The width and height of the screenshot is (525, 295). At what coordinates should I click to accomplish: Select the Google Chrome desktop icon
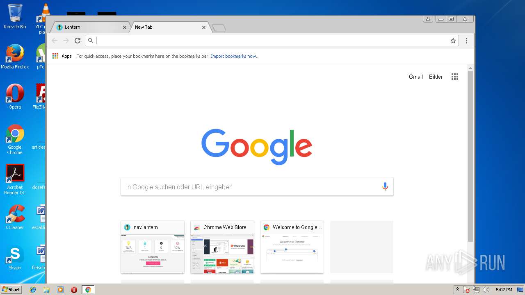tap(15, 139)
